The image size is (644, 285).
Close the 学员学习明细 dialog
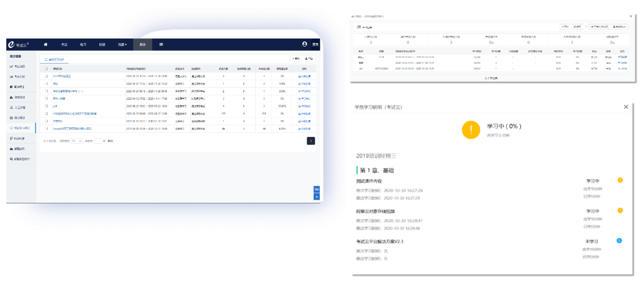[x=626, y=106]
